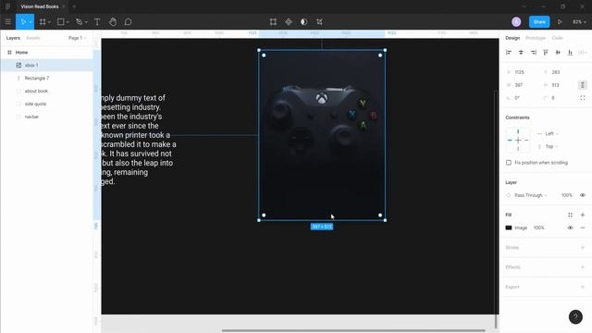Toggle Image fill visibility eye

(570, 228)
